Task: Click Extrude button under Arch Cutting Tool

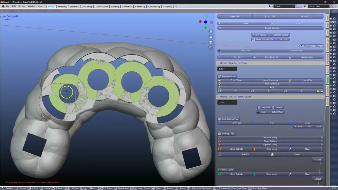Action: point(299,126)
